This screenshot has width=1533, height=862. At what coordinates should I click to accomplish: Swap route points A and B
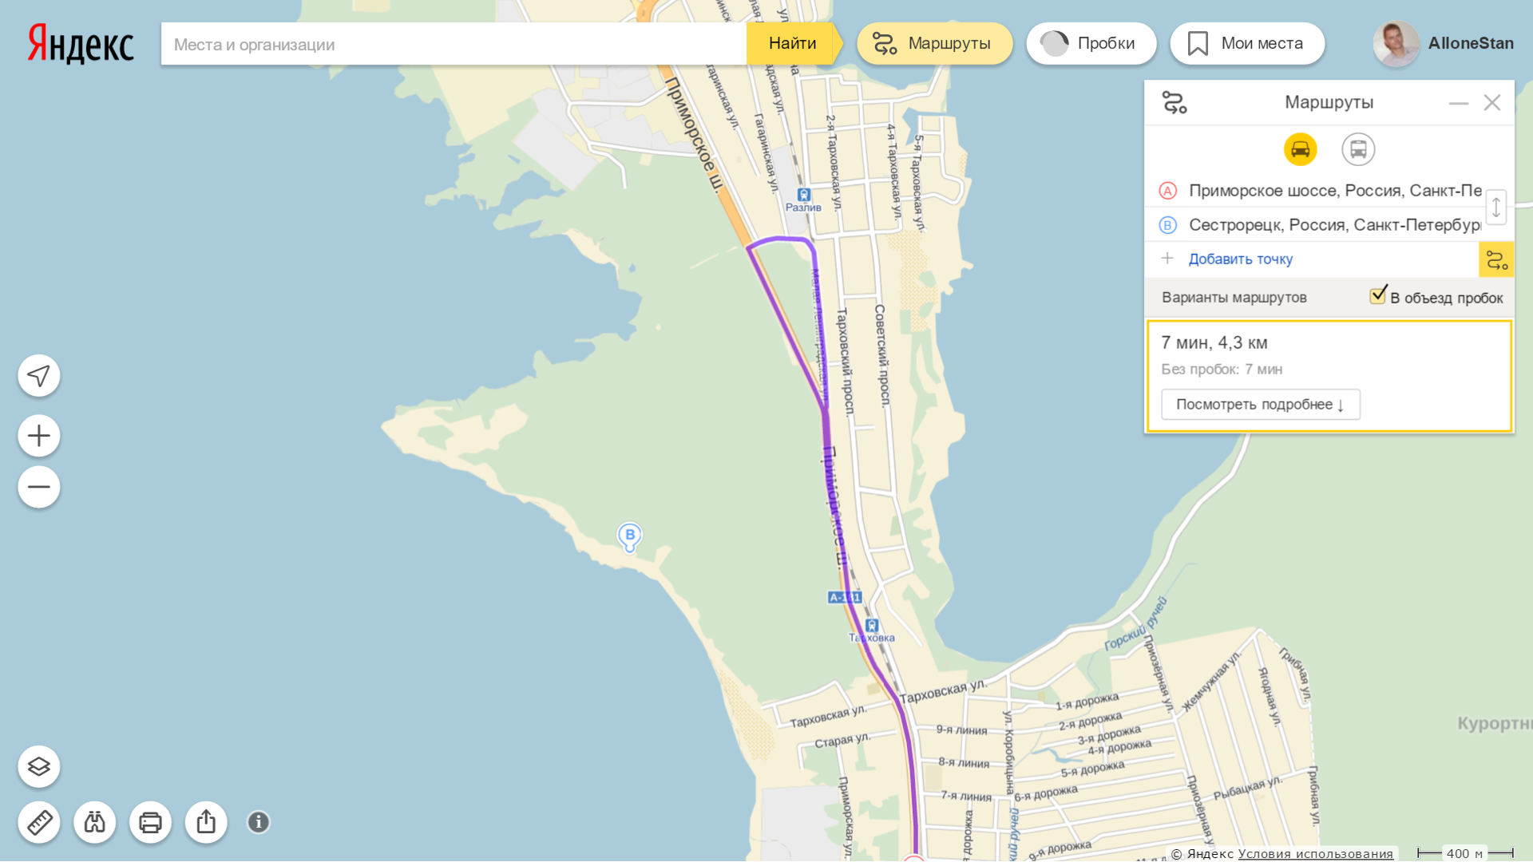[x=1496, y=208]
